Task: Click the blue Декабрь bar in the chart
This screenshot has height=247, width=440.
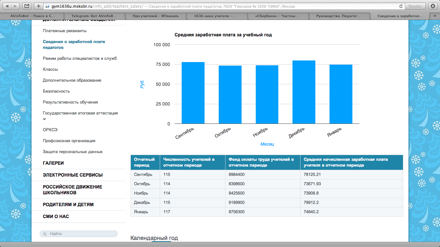Action: point(304,92)
